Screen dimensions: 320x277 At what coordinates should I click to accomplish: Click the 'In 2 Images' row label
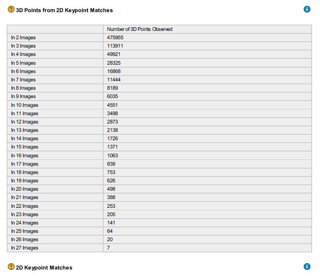(x=23, y=38)
